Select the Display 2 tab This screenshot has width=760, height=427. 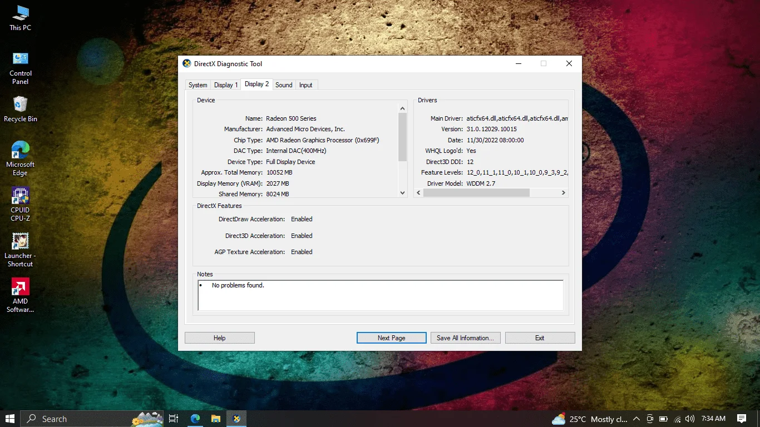(256, 84)
